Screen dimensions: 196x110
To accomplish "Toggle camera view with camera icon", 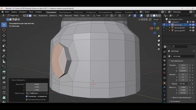I will click(x=159, y=45).
